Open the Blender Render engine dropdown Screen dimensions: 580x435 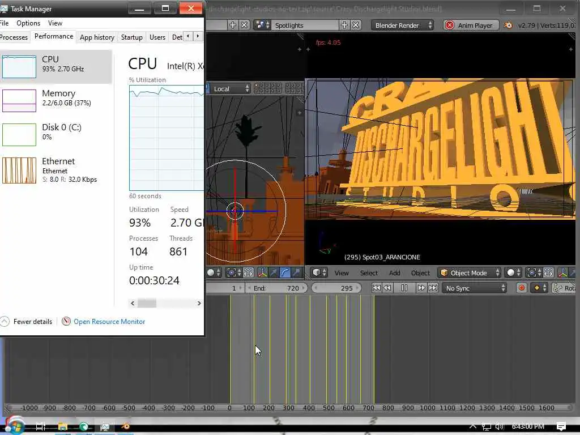[403, 25]
